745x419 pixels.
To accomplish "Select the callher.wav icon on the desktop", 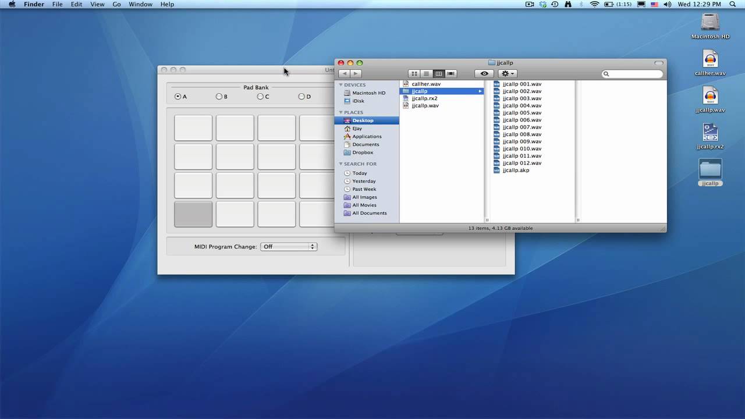I will pyautogui.click(x=710, y=59).
